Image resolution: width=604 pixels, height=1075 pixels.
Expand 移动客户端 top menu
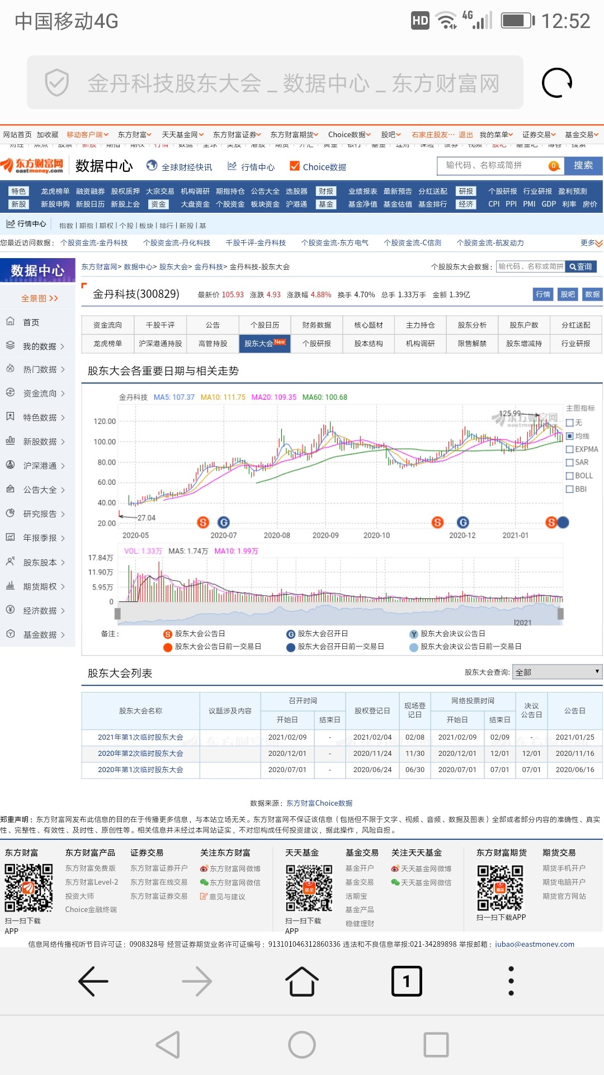pyautogui.click(x=87, y=134)
